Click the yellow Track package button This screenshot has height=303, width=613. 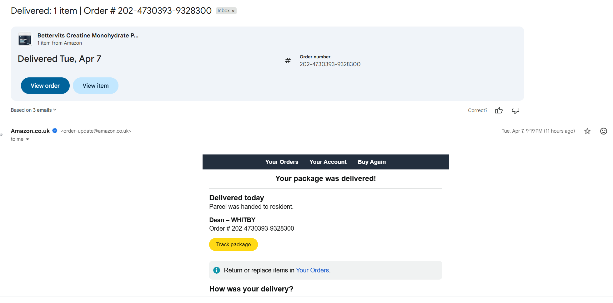pyautogui.click(x=233, y=244)
